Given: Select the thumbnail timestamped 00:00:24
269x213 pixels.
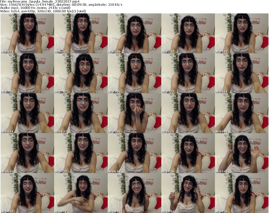Looking at the screenshot, I should click(27, 33).
